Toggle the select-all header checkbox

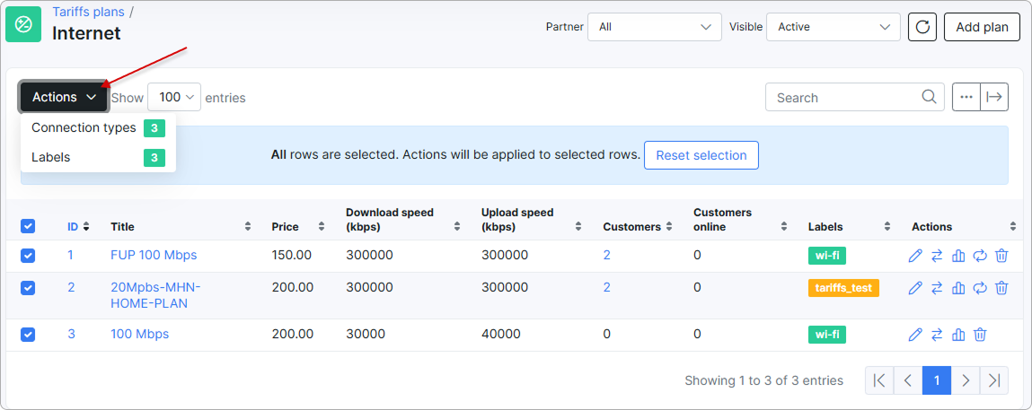pyautogui.click(x=28, y=227)
